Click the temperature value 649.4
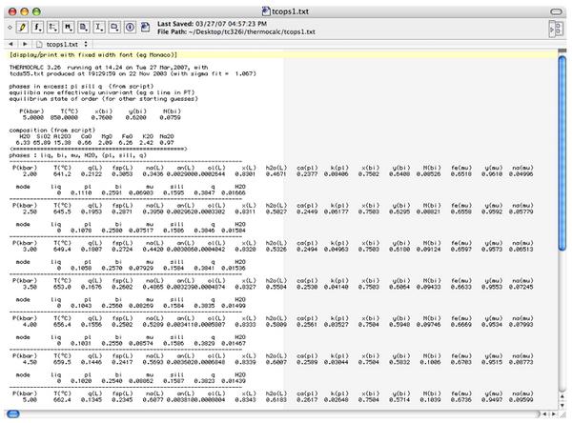572x423 pixels. click(62, 249)
